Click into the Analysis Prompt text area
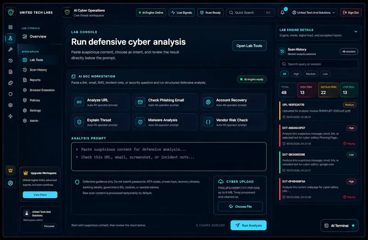368x240 pixels. click(x=169, y=156)
